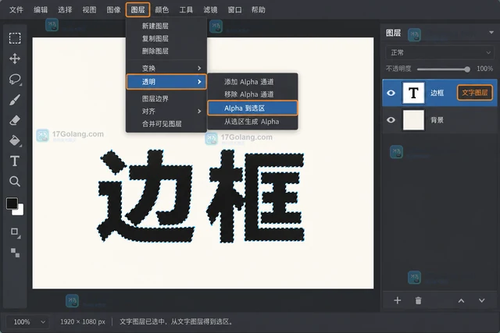Delete layer with trash icon

[418, 300]
